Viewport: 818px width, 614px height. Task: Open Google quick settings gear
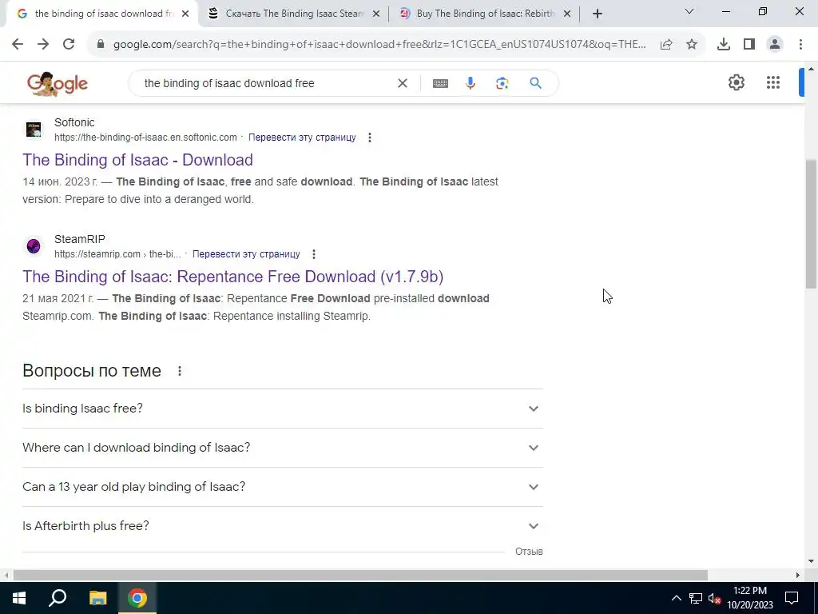pos(736,82)
